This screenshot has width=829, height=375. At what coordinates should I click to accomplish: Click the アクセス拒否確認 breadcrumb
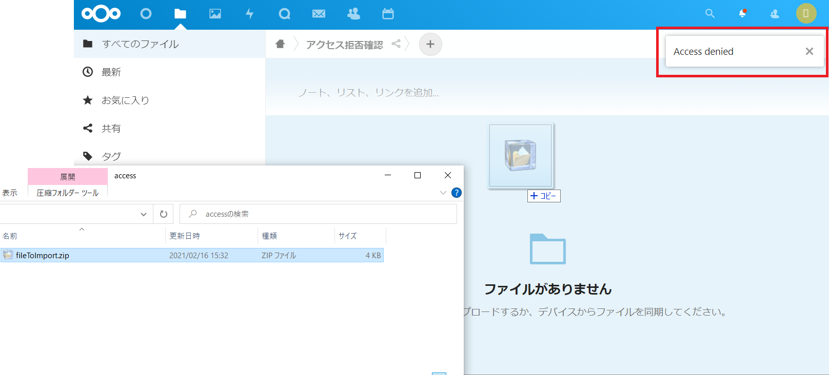coord(344,45)
